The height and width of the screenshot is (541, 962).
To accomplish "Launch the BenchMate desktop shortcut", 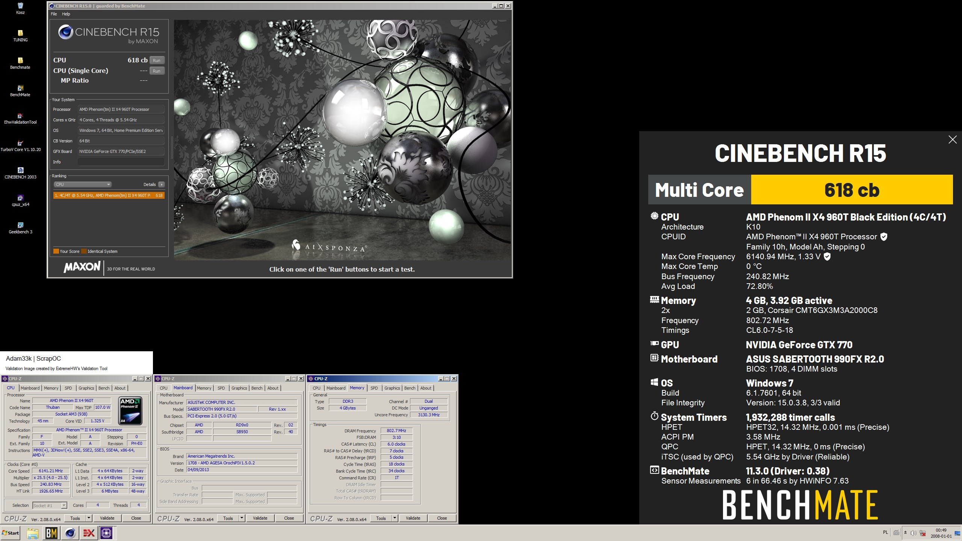I will point(20,91).
